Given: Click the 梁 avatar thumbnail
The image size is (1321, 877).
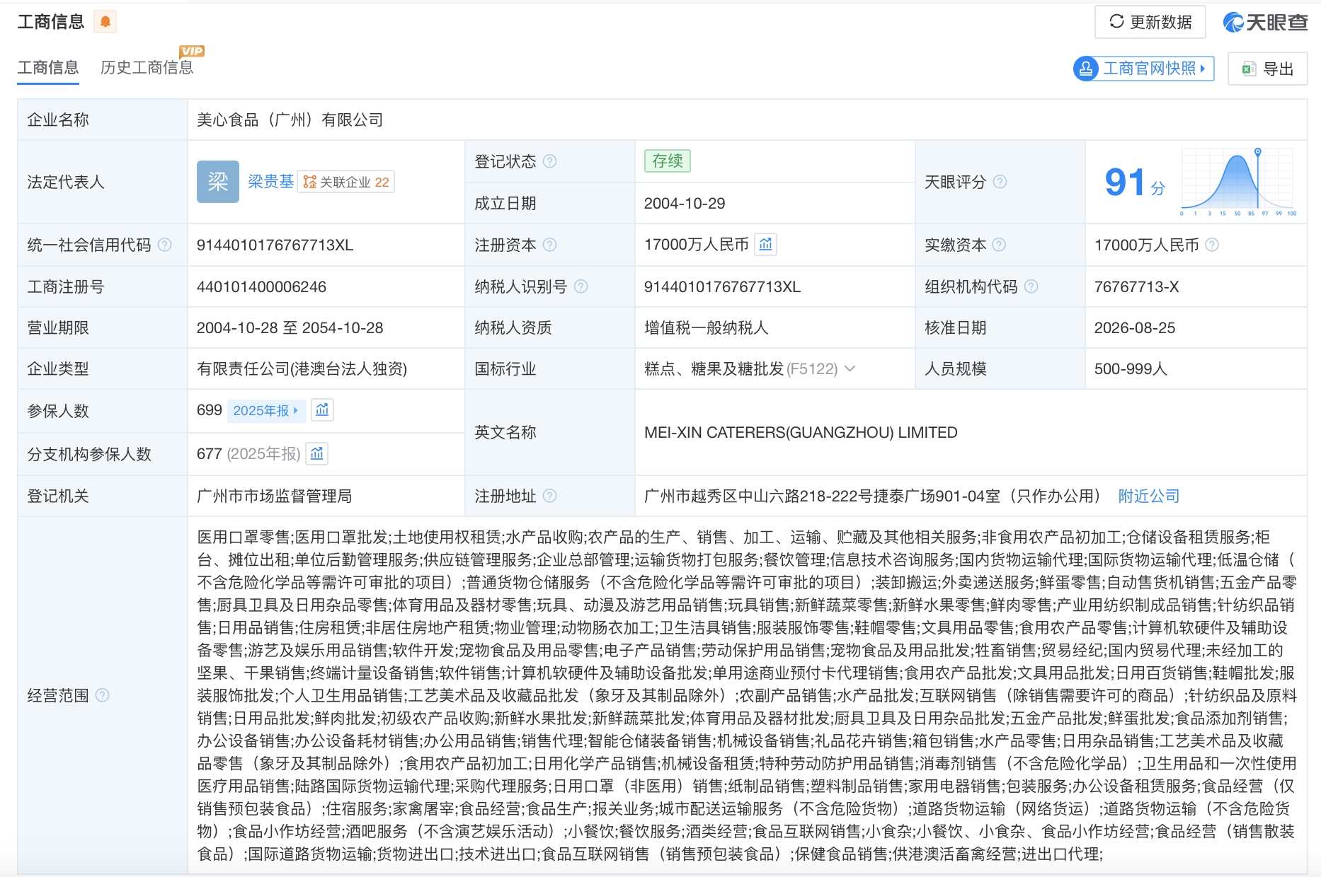Looking at the screenshot, I should click(x=218, y=182).
